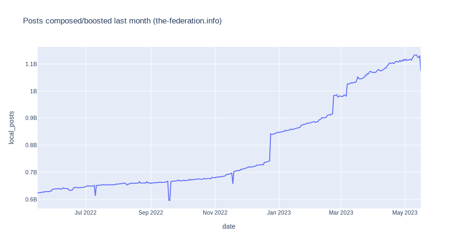The width and height of the screenshot is (458, 246).
Task: Click the '0.8B' y-axis tick label
Action: pyautogui.click(x=31, y=145)
